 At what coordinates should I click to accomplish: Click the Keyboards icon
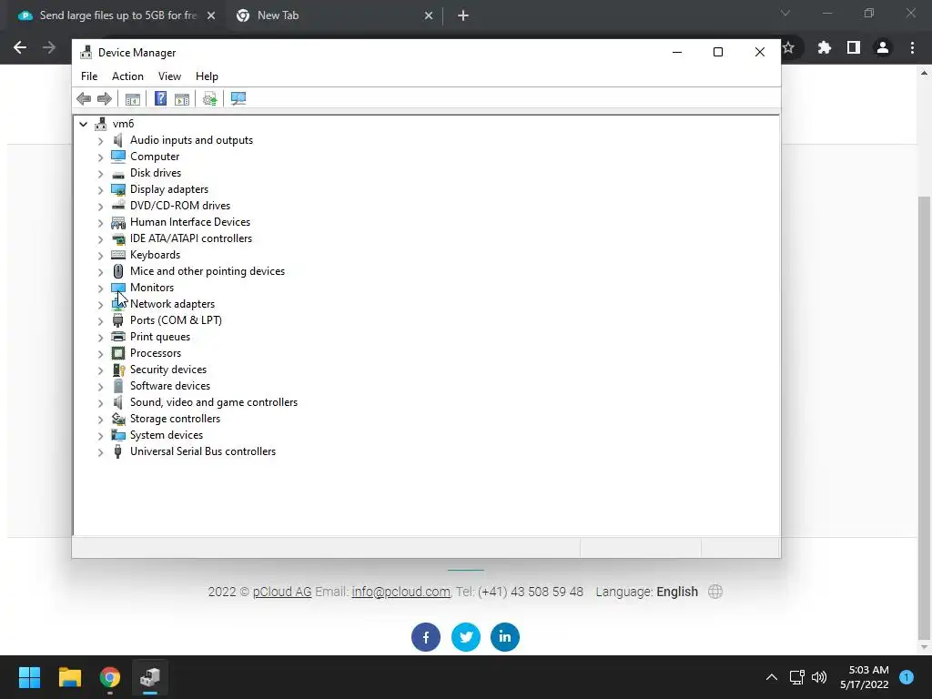(x=118, y=255)
